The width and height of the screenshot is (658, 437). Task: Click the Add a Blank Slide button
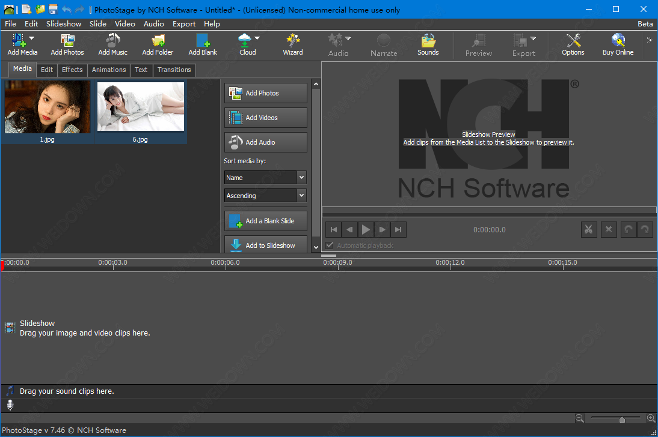(266, 221)
